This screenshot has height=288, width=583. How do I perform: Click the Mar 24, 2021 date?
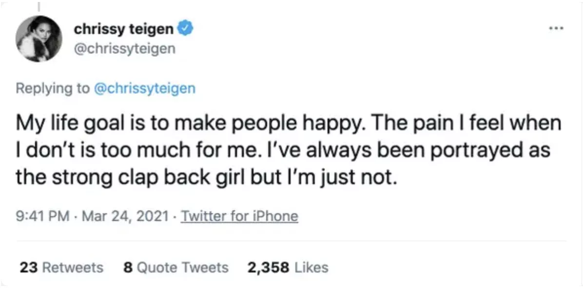pyautogui.click(x=124, y=216)
